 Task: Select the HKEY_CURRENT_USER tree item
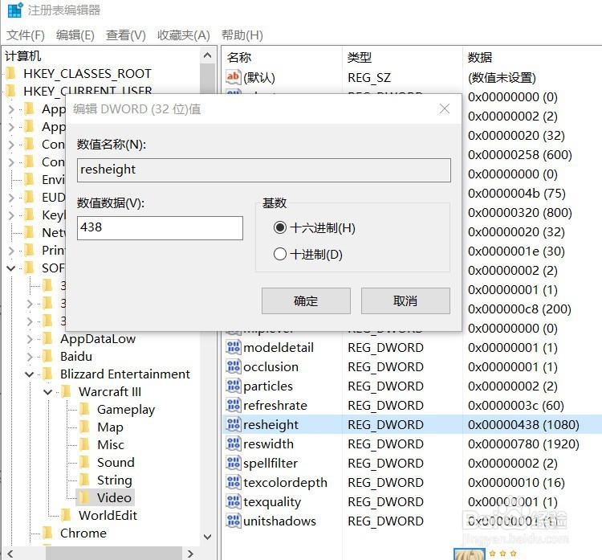87,91
